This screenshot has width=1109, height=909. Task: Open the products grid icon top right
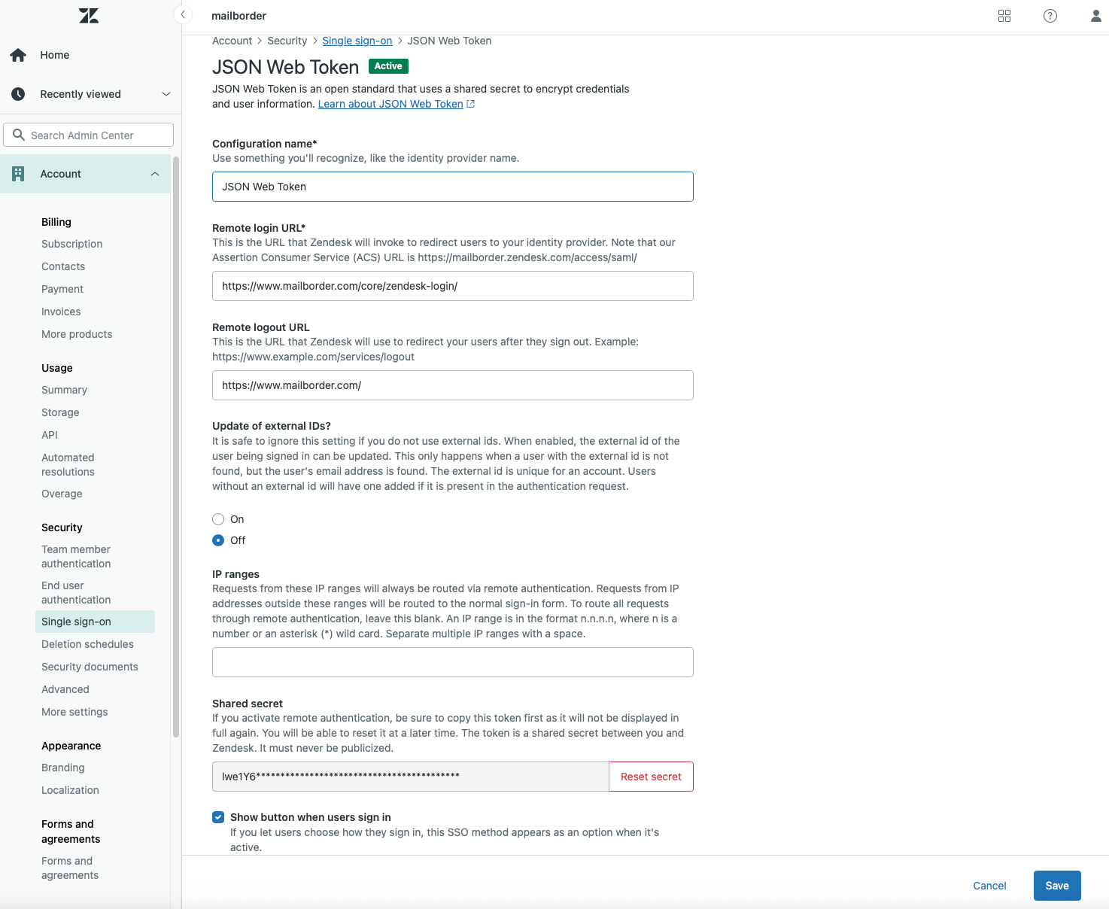coord(1004,15)
